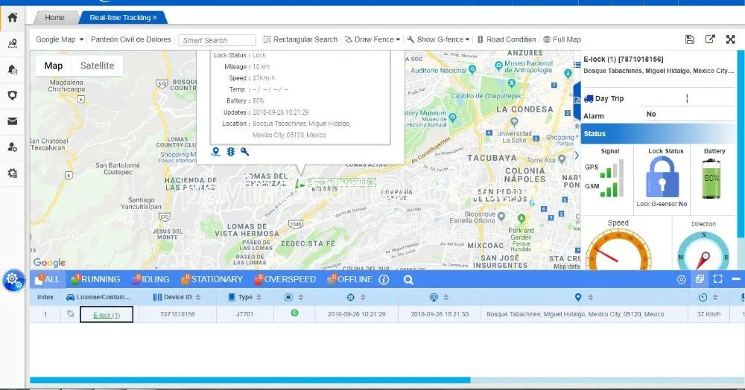
Task: Minimize the device list panel
Action: (x=736, y=279)
